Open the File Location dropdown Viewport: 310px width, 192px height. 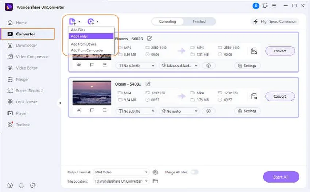tap(121, 181)
